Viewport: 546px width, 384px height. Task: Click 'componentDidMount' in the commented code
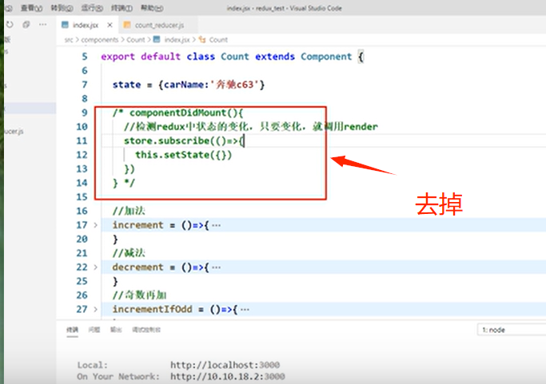[178, 113]
